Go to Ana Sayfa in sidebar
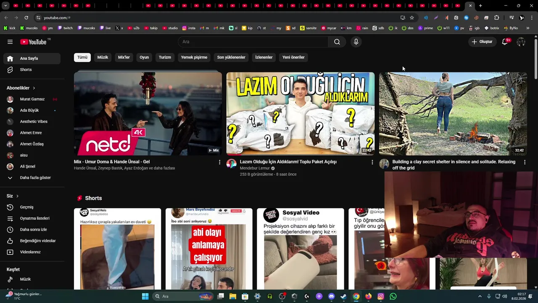 tap(32, 58)
